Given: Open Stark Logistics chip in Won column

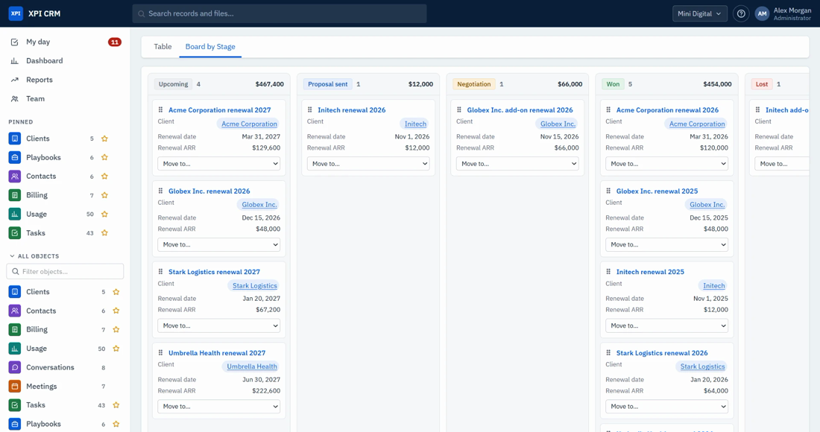Looking at the screenshot, I should click(702, 366).
